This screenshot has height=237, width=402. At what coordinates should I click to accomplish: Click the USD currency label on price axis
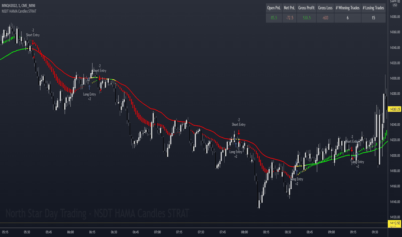(395, 5)
